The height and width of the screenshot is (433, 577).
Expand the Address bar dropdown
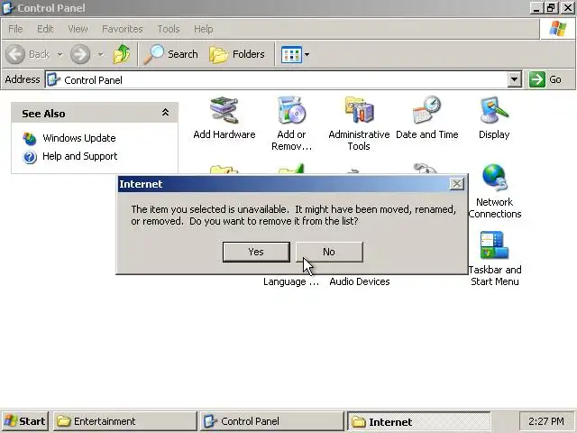(x=514, y=79)
